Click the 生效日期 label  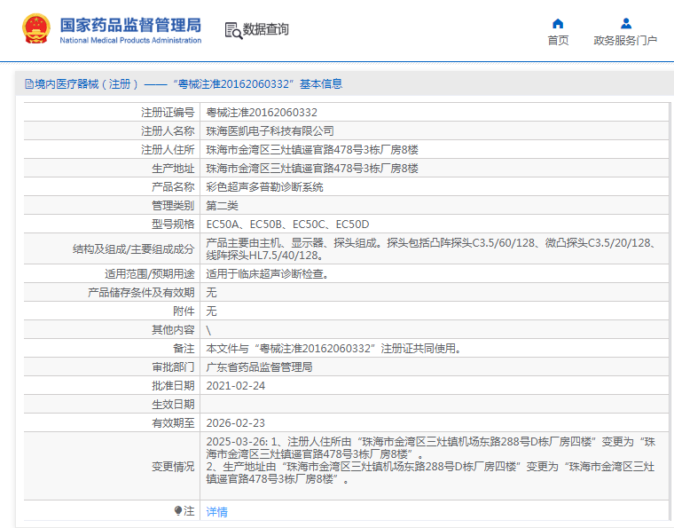pyautogui.click(x=173, y=405)
